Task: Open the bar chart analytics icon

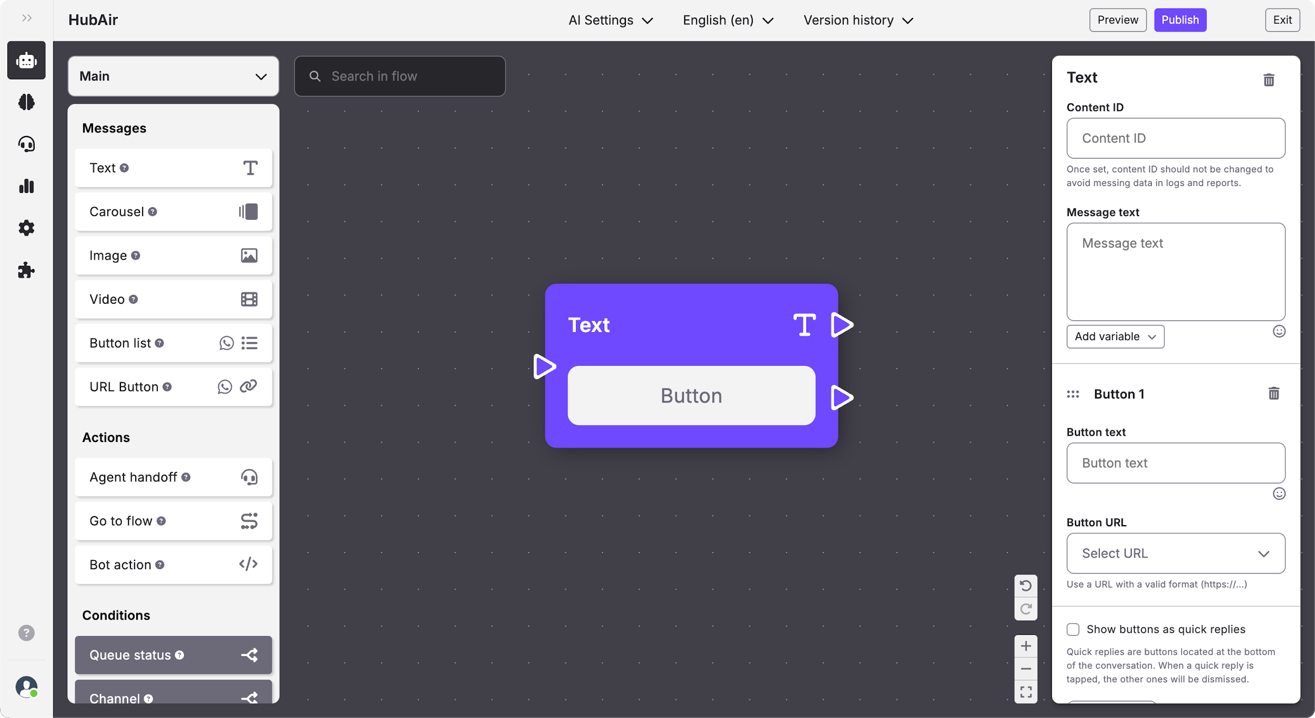Action: coord(26,186)
